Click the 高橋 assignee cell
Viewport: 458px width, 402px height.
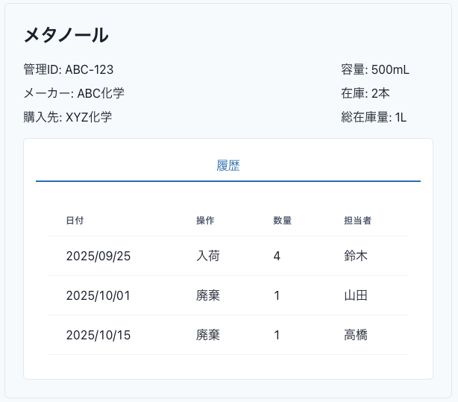355,335
